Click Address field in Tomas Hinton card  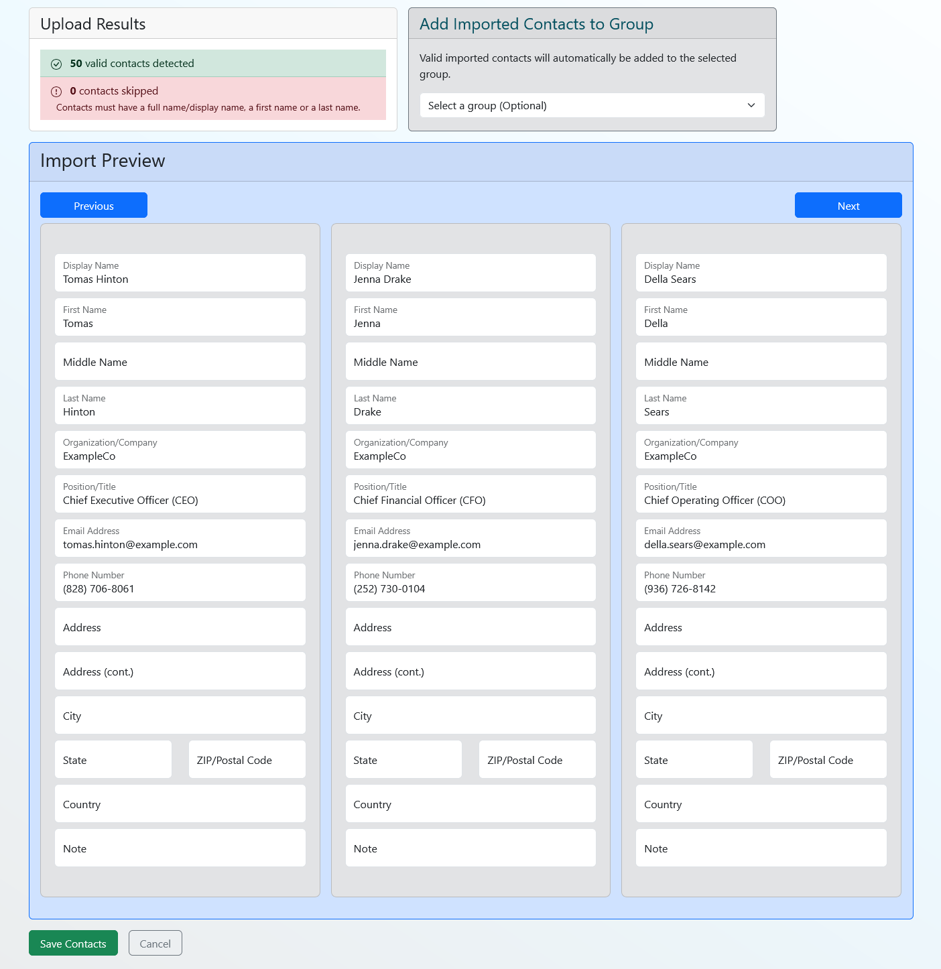tap(180, 627)
